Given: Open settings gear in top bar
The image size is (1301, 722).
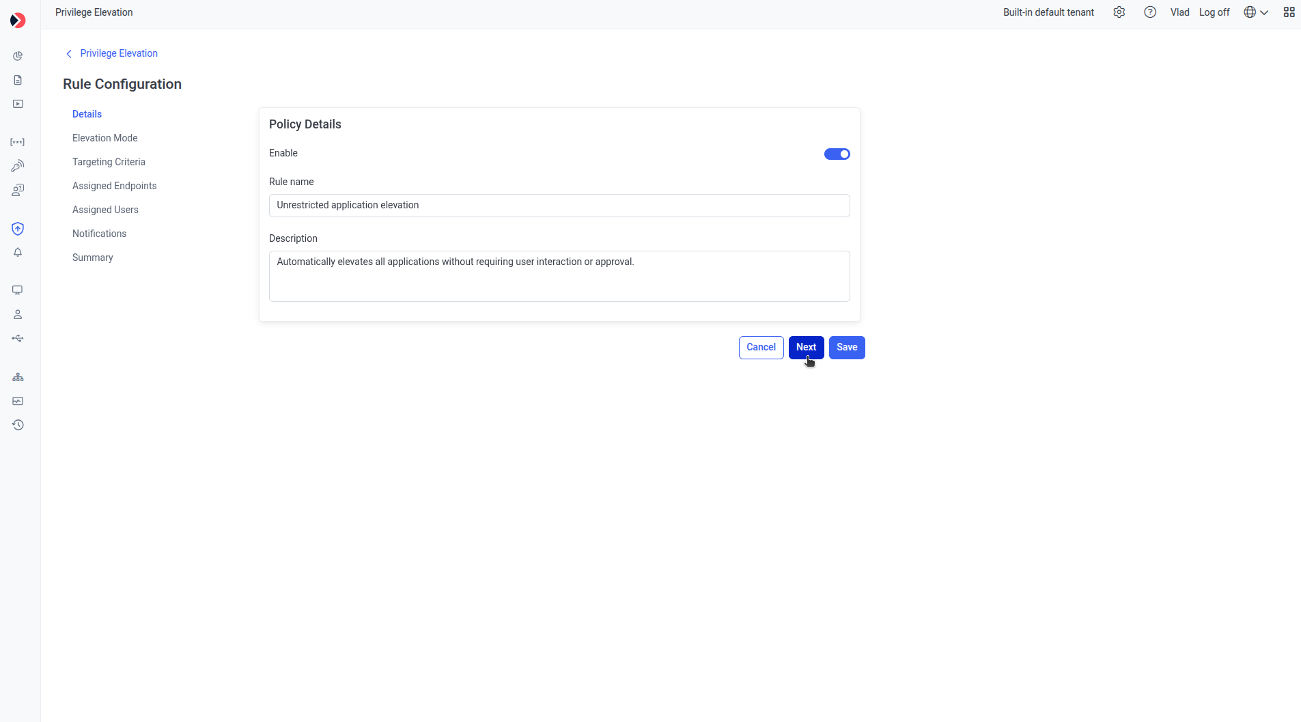Looking at the screenshot, I should [1119, 12].
